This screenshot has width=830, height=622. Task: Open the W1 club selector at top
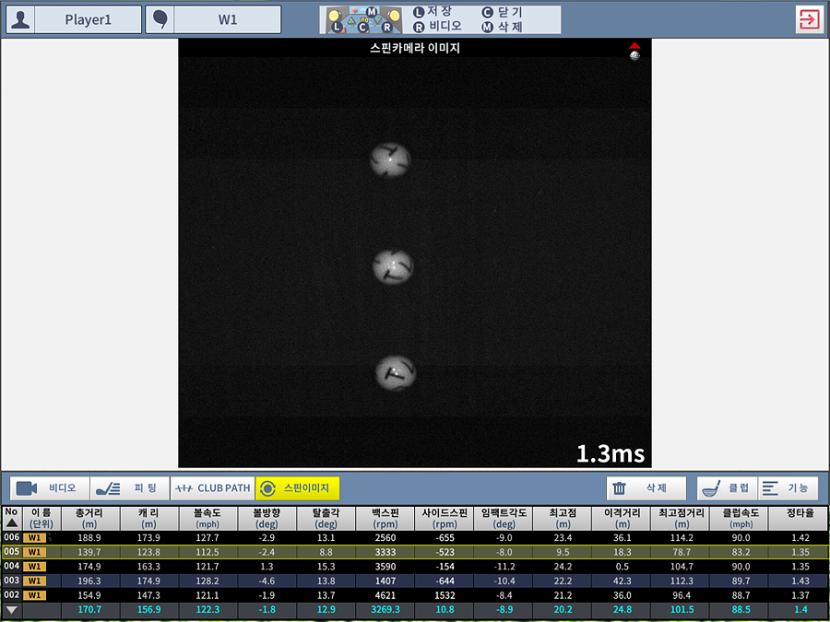point(227,19)
